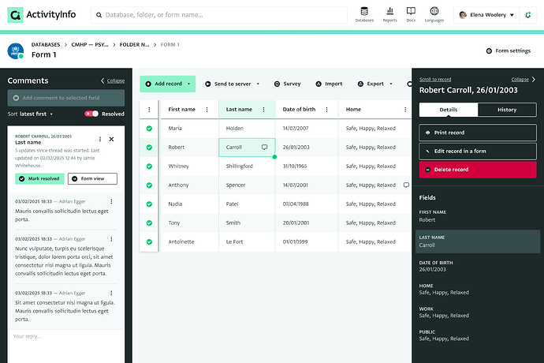
Task: Select the checkbox for Antoinette Le Fort's row
Action: tap(149, 241)
